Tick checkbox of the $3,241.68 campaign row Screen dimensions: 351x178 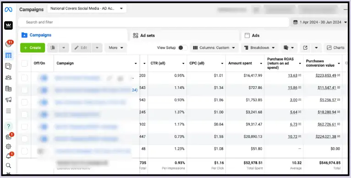tap(24, 115)
